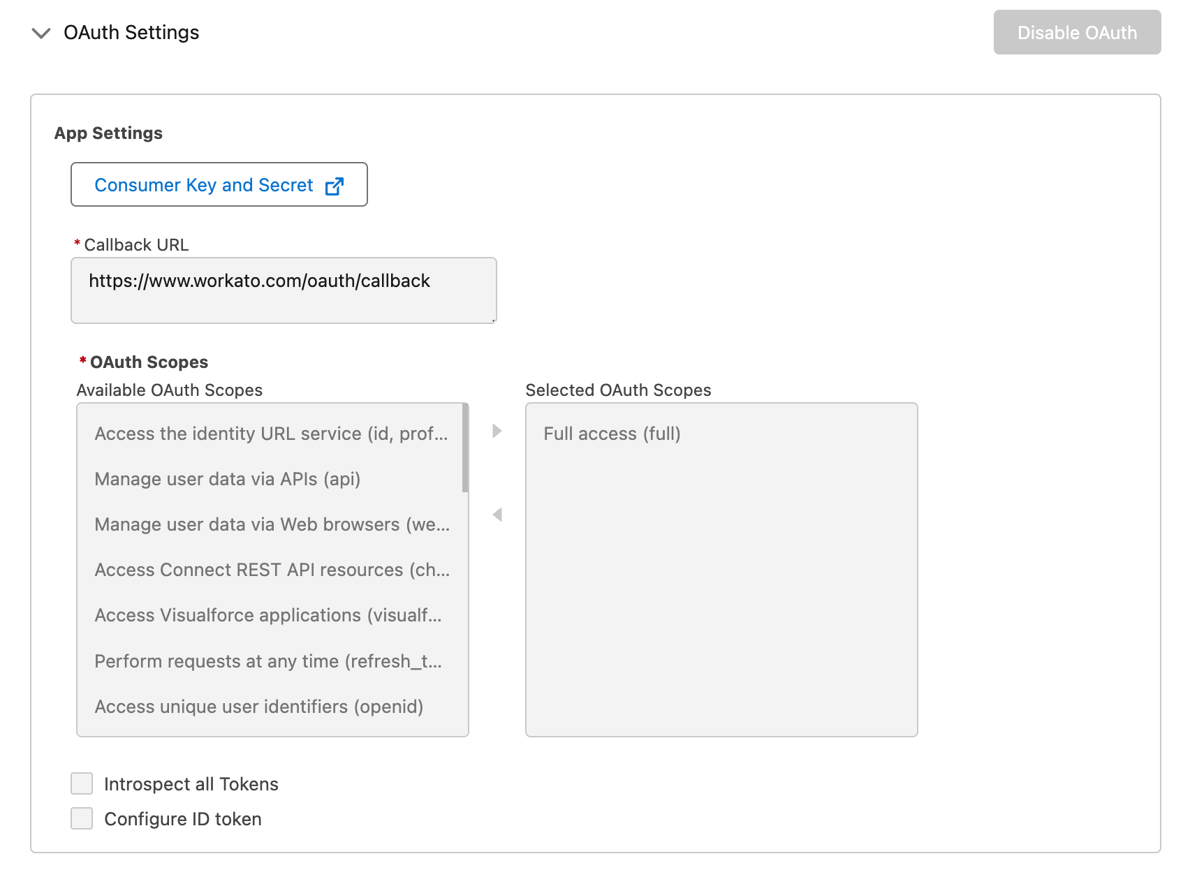Screen dimensions: 1190x870
Task: Select 'Full access (full)' in selected scopes
Action: point(612,434)
